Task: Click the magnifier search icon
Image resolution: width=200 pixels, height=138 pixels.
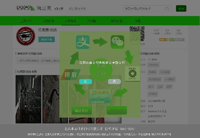Action: click(x=167, y=9)
